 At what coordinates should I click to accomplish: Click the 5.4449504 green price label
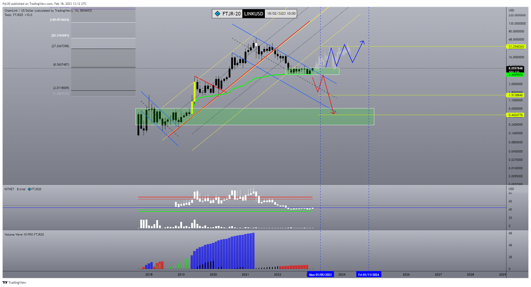tap(516, 75)
